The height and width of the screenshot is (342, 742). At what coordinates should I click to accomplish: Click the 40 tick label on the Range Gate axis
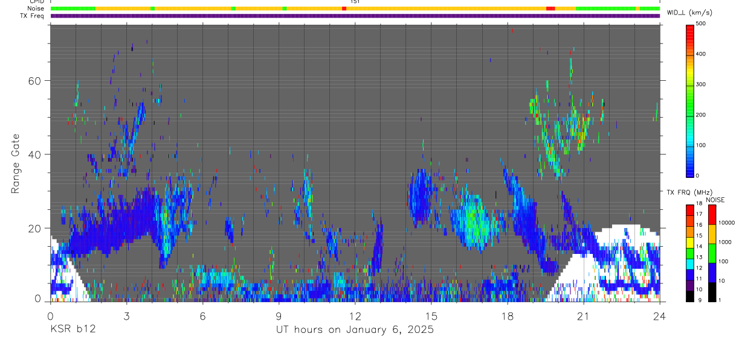(x=36, y=154)
